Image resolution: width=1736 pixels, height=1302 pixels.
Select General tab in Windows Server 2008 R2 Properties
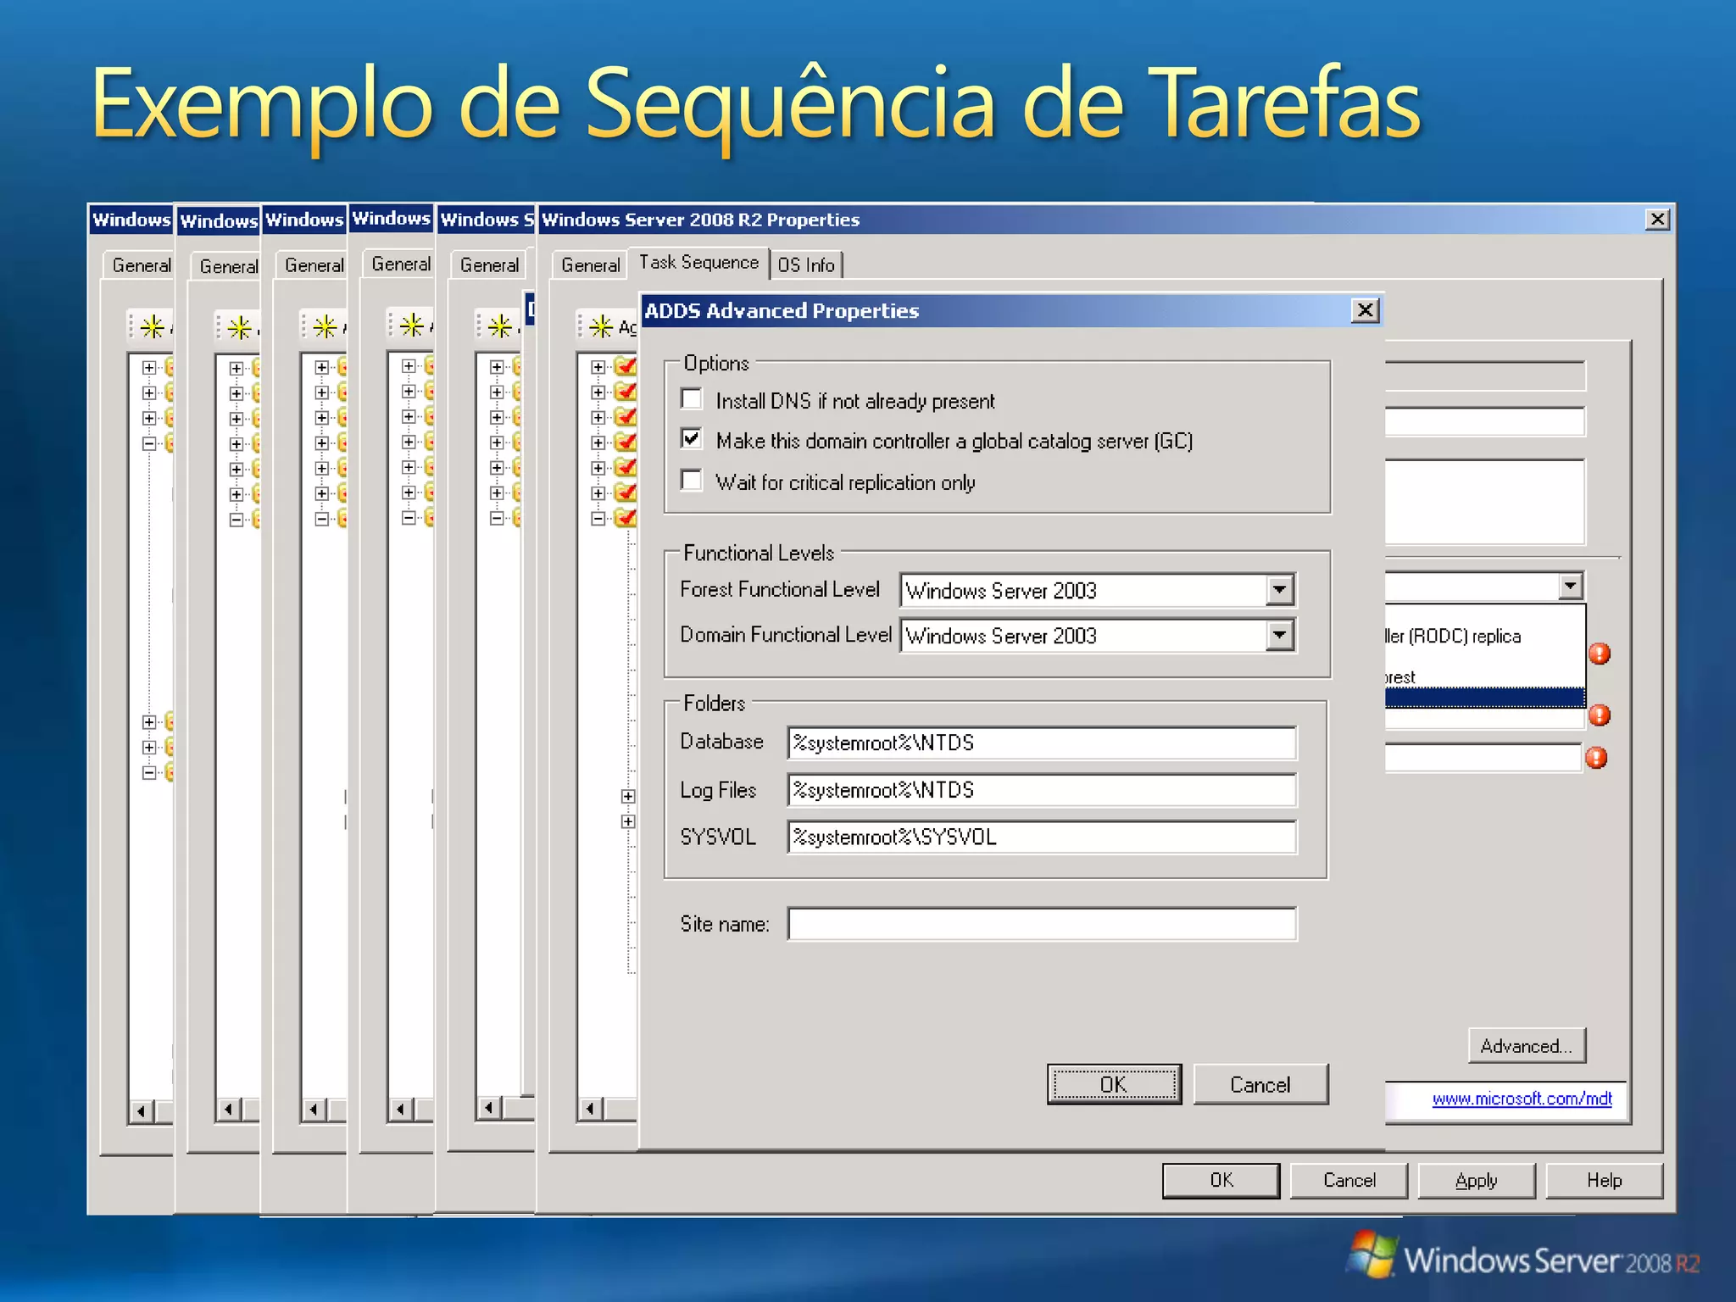(590, 265)
